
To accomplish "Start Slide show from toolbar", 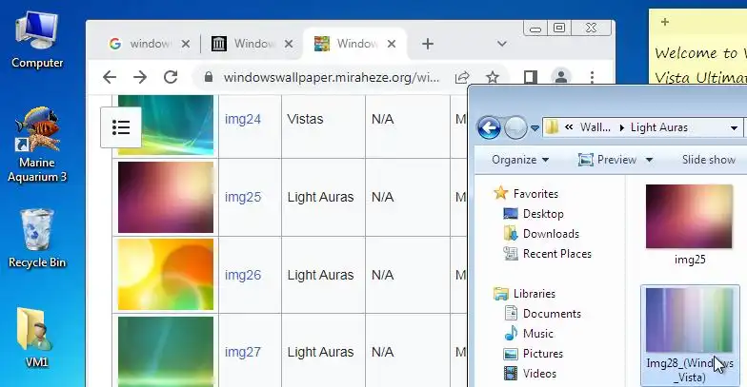I will [709, 160].
